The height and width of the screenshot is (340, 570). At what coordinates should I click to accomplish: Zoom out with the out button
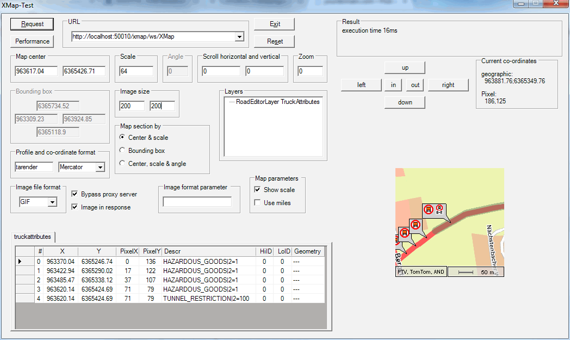click(415, 85)
